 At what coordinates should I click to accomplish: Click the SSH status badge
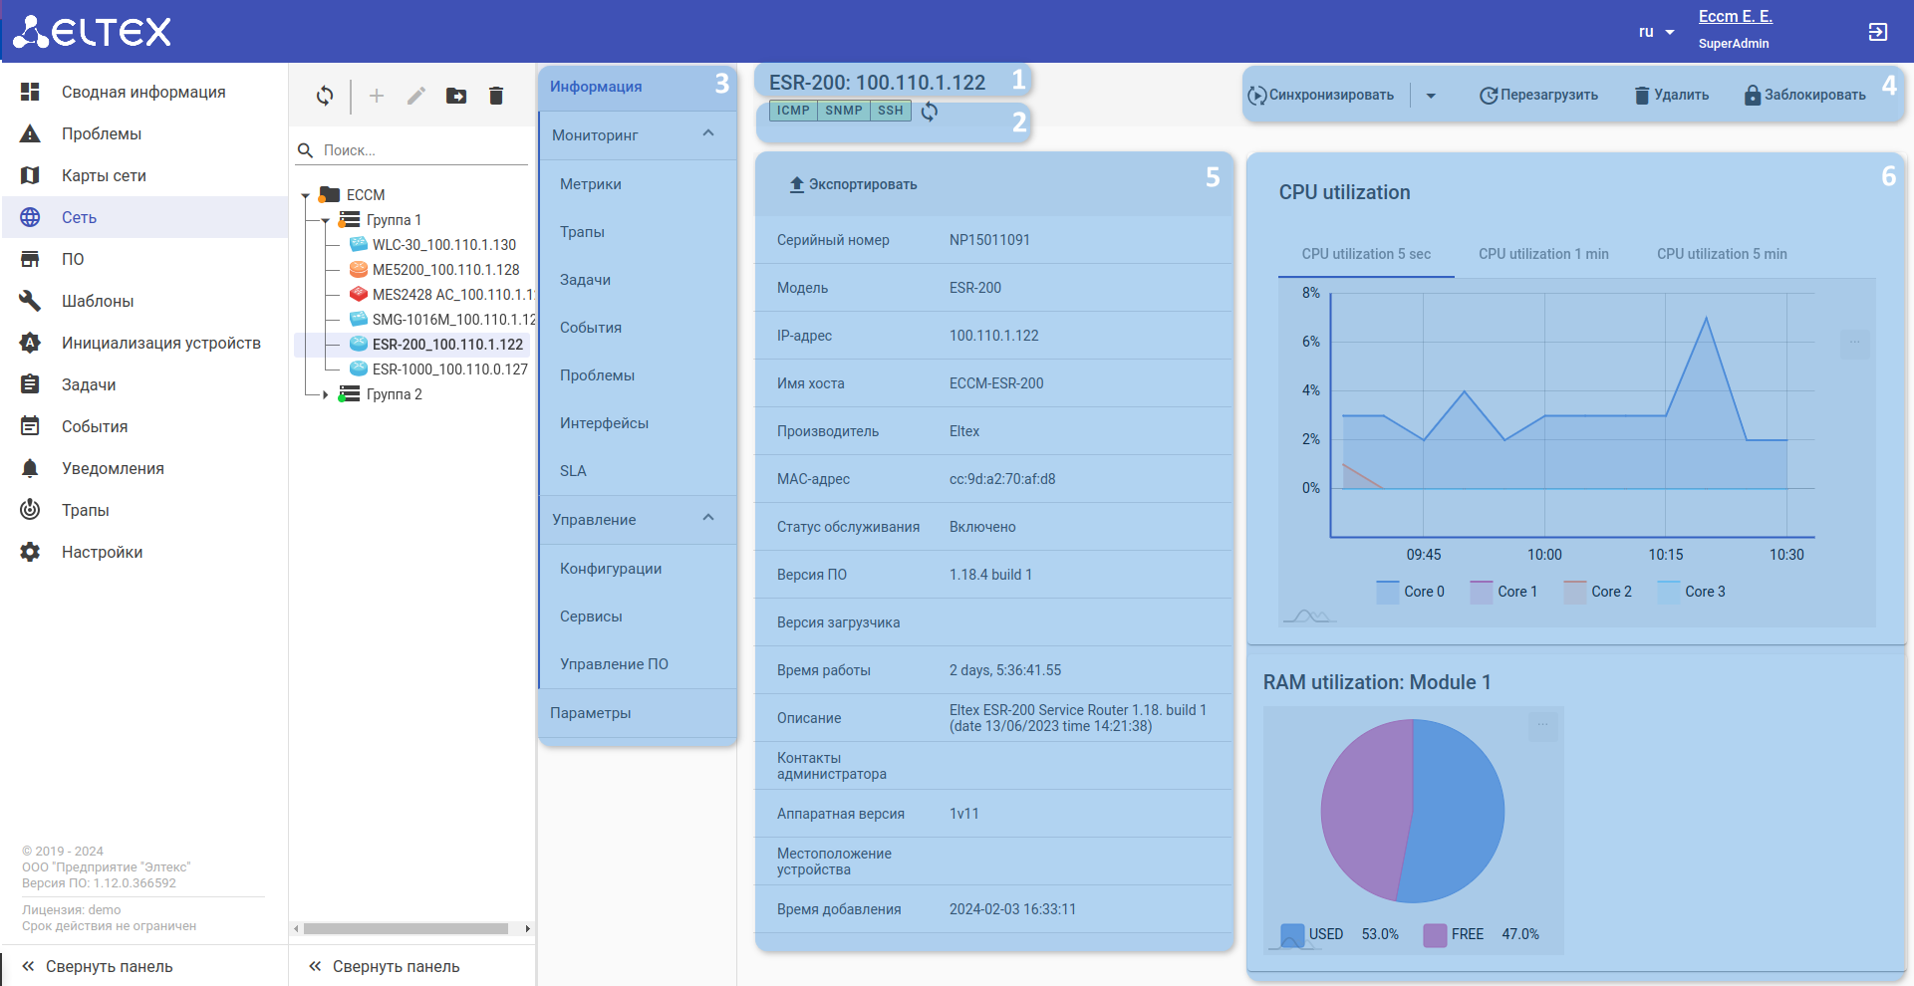891,111
